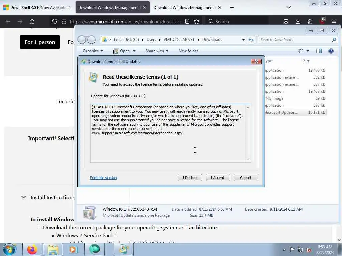Open the Windows Start menu orb

point(9,249)
